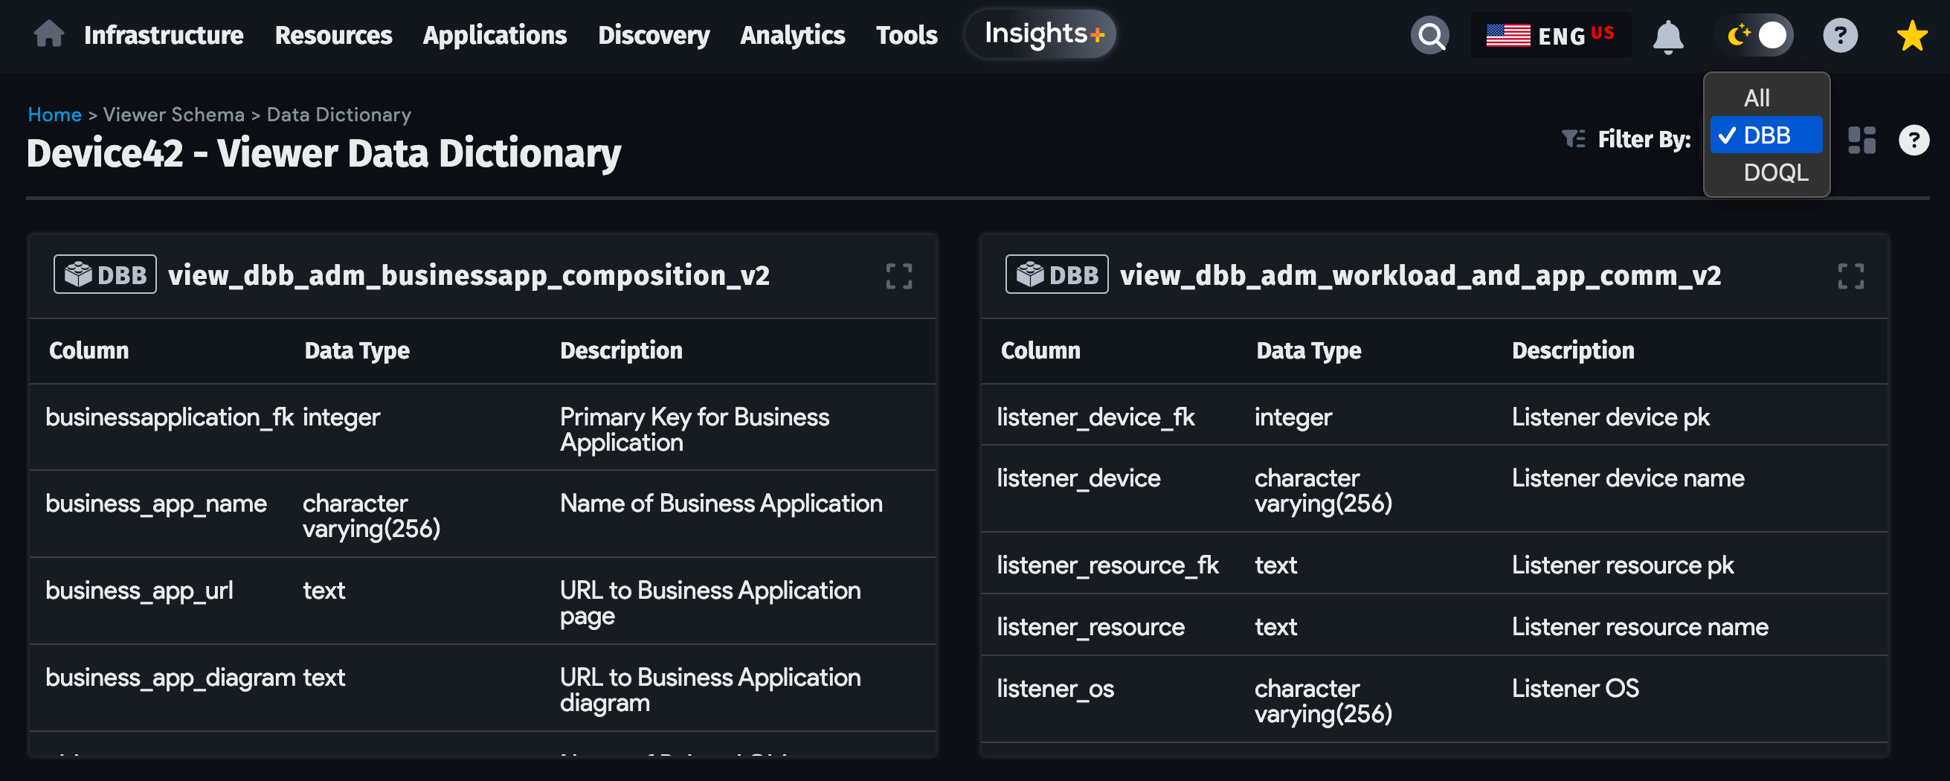1950x781 pixels.
Task: Expand the businessapp_composition_v2 card fullscreen
Action: pyautogui.click(x=899, y=276)
